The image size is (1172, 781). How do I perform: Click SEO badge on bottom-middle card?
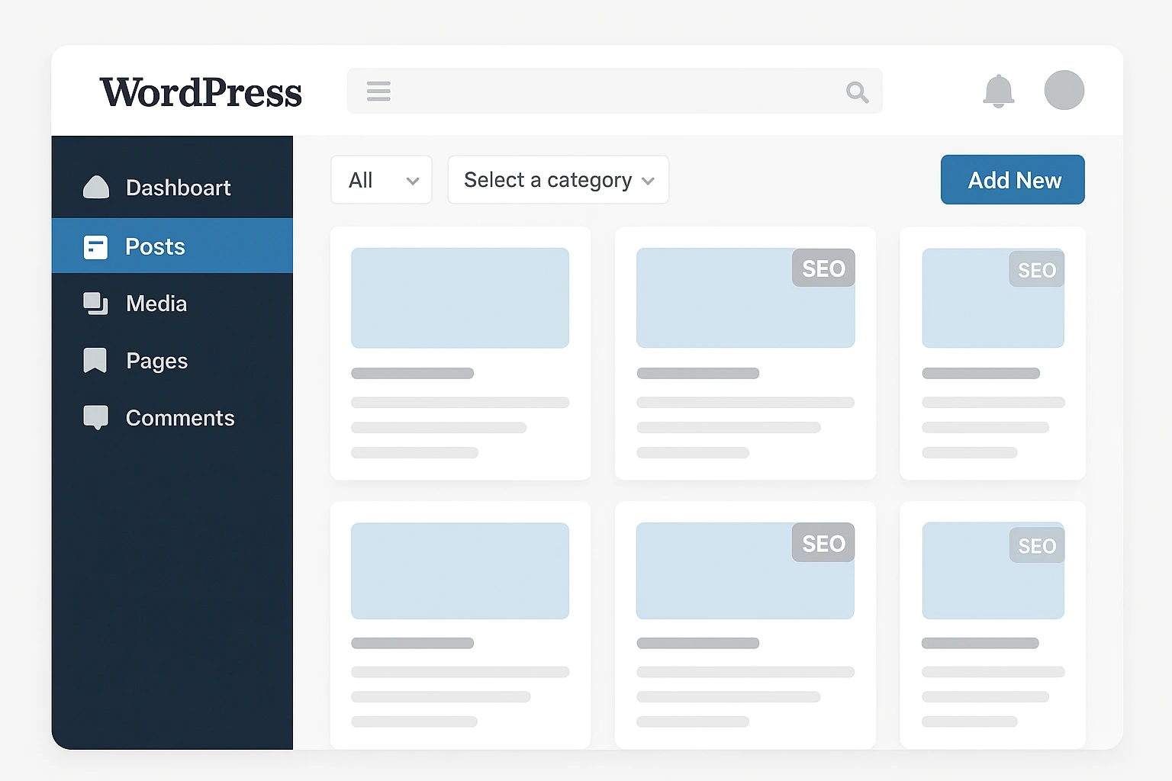coord(823,543)
